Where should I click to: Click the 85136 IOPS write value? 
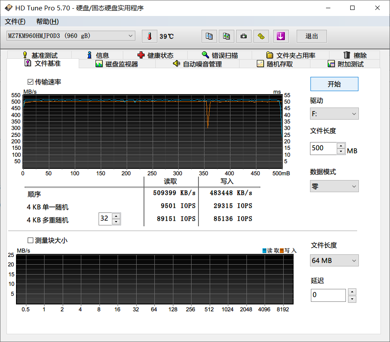click(233, 219)
